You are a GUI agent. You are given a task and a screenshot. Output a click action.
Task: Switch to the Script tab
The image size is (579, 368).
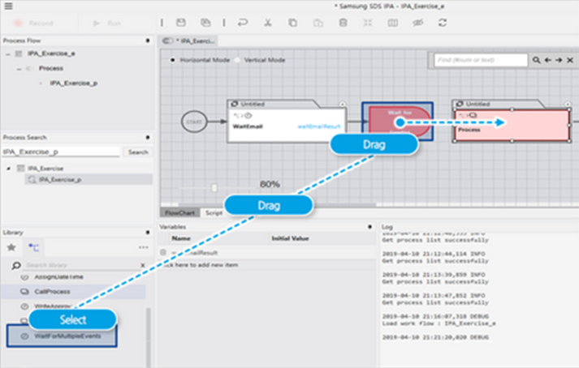pos(214,213)
